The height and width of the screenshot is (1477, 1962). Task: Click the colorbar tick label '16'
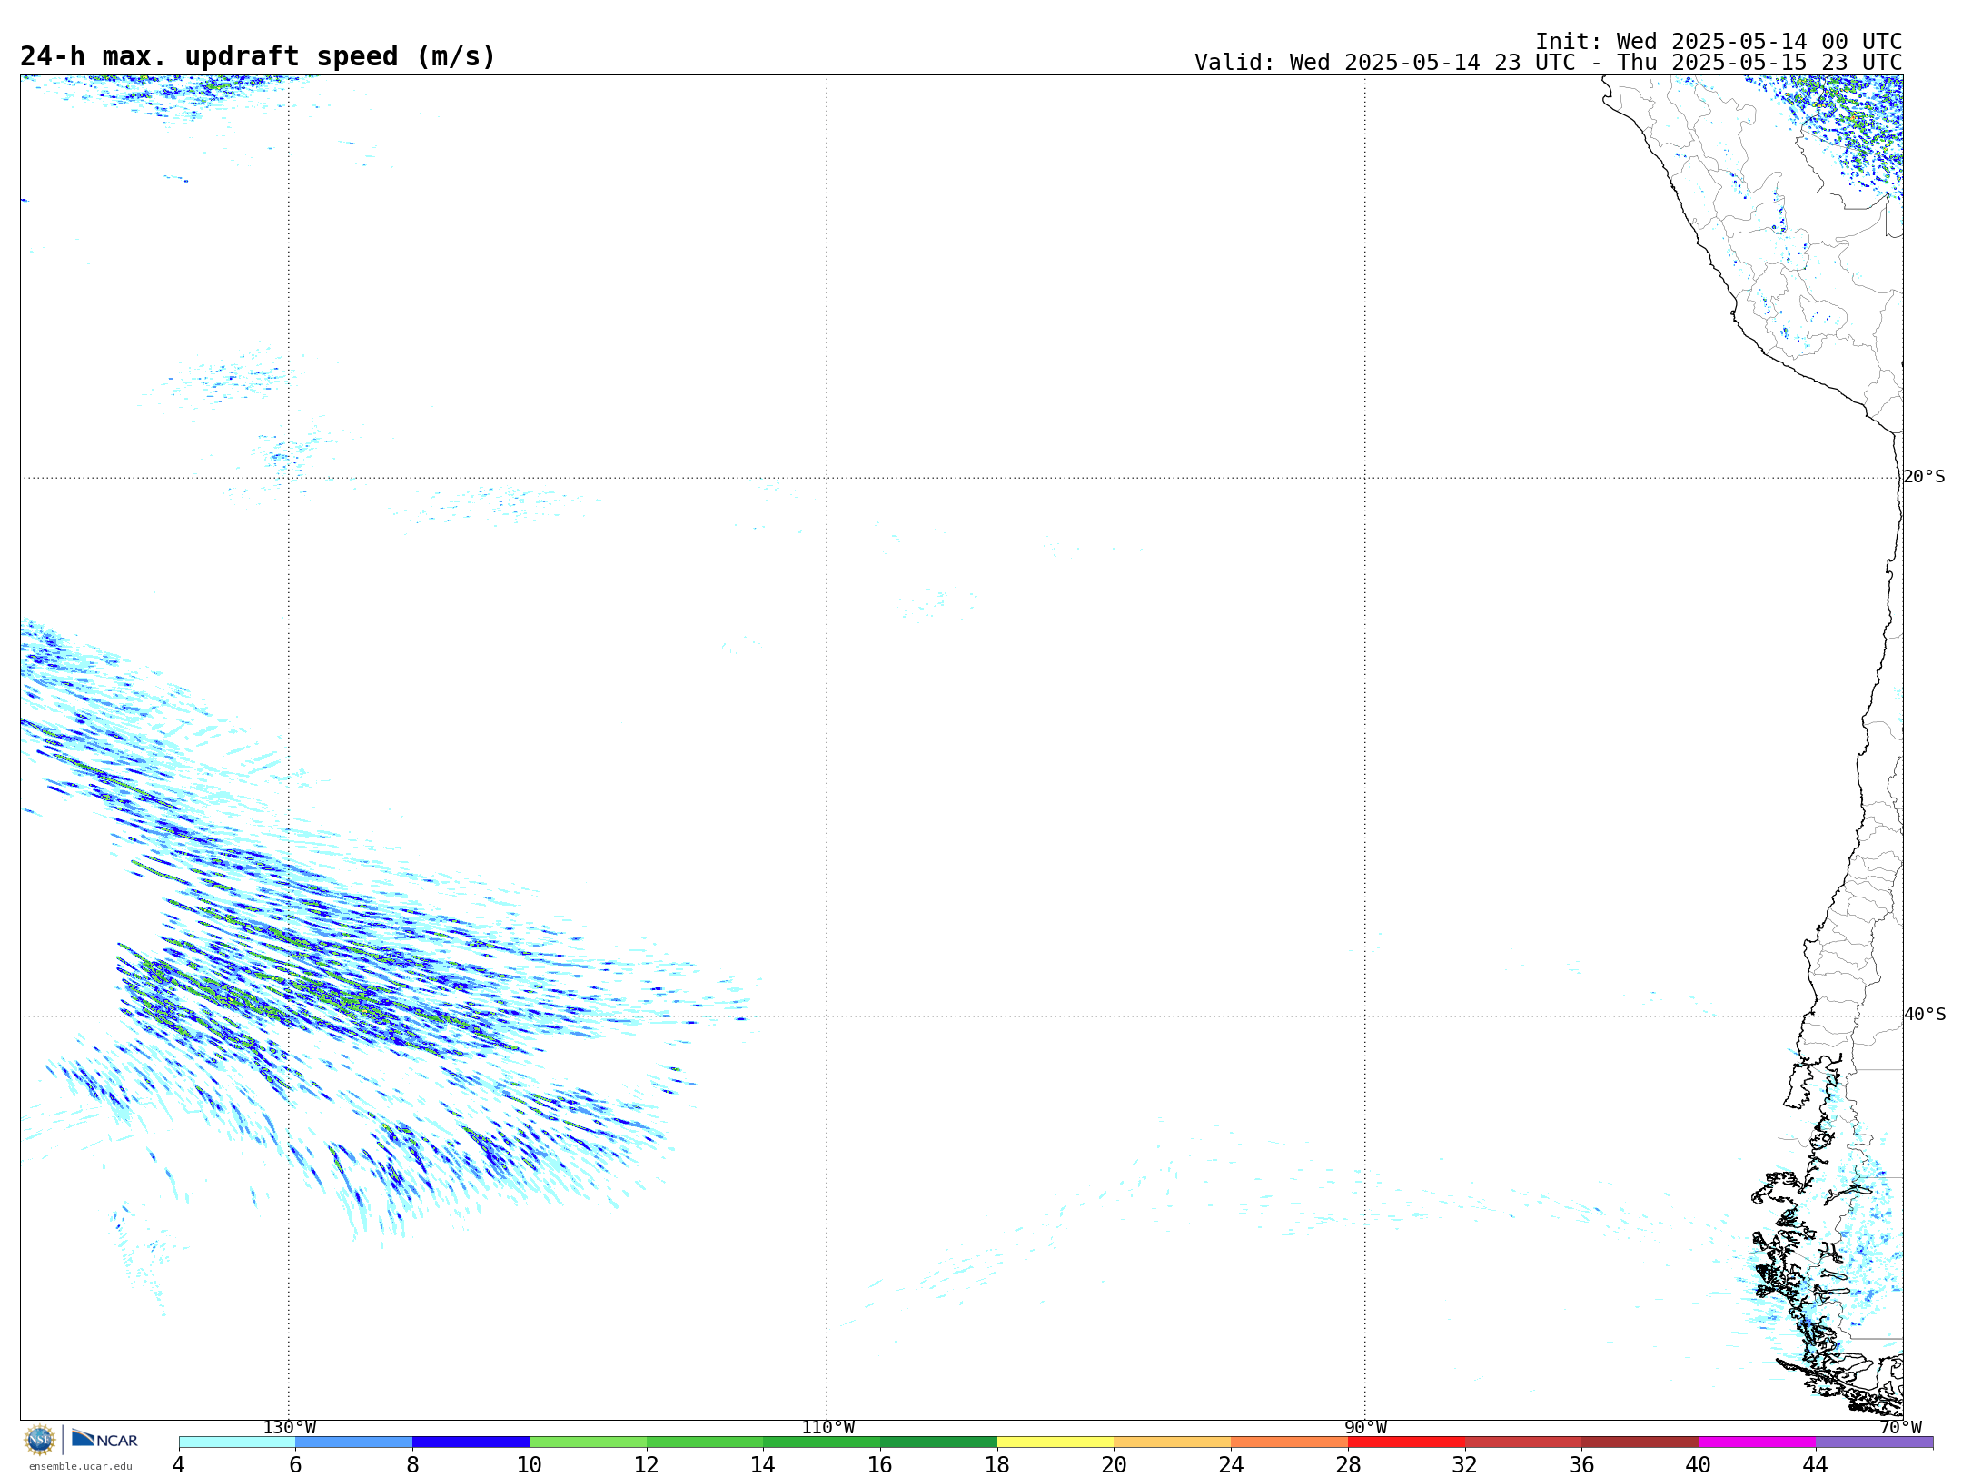point(880,1464)
